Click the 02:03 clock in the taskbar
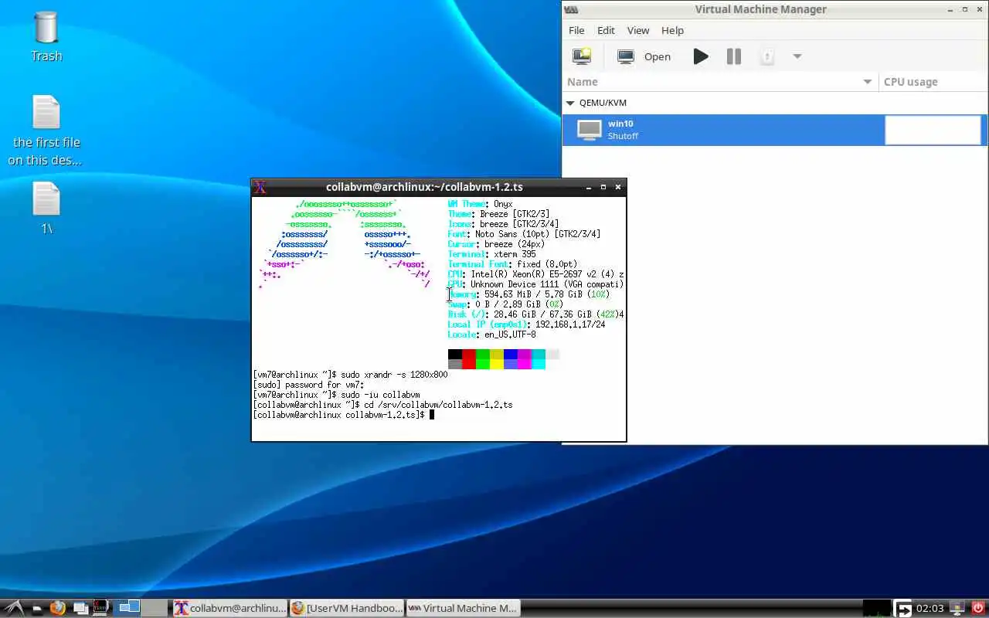The width and height of the screenshot is (989, 618). (x=930, y=608)
